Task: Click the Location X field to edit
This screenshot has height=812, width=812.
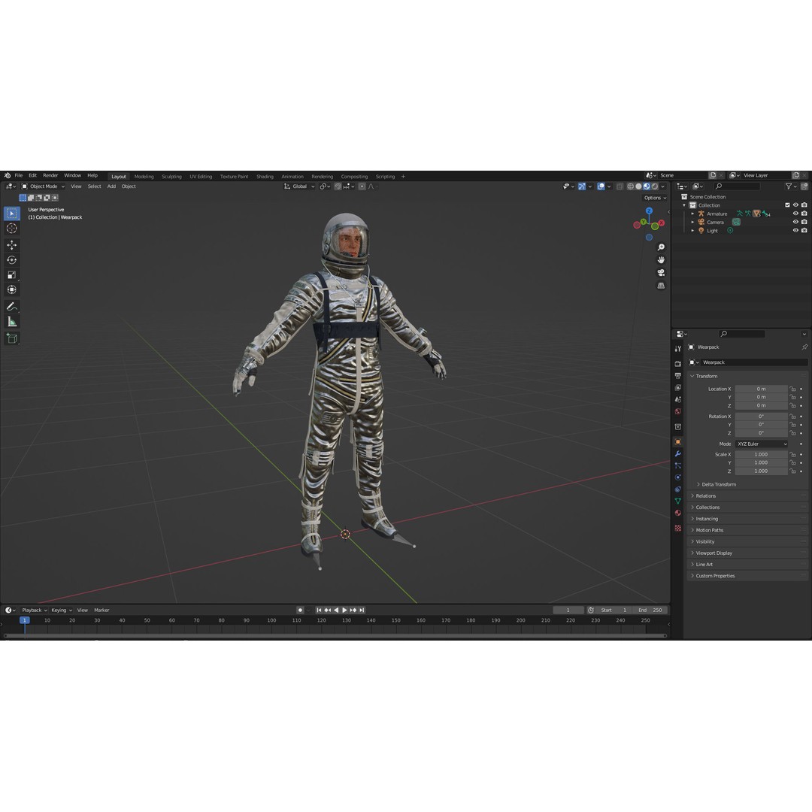Action: (x=762, y=388)
